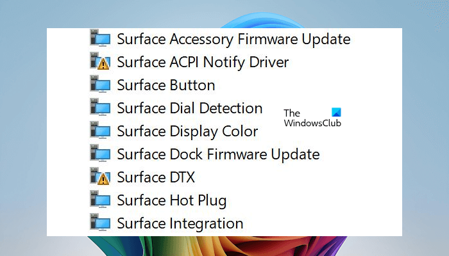Select the Surface DTX entry
This screenshot has width=449, height=256.
coord(156,177)
